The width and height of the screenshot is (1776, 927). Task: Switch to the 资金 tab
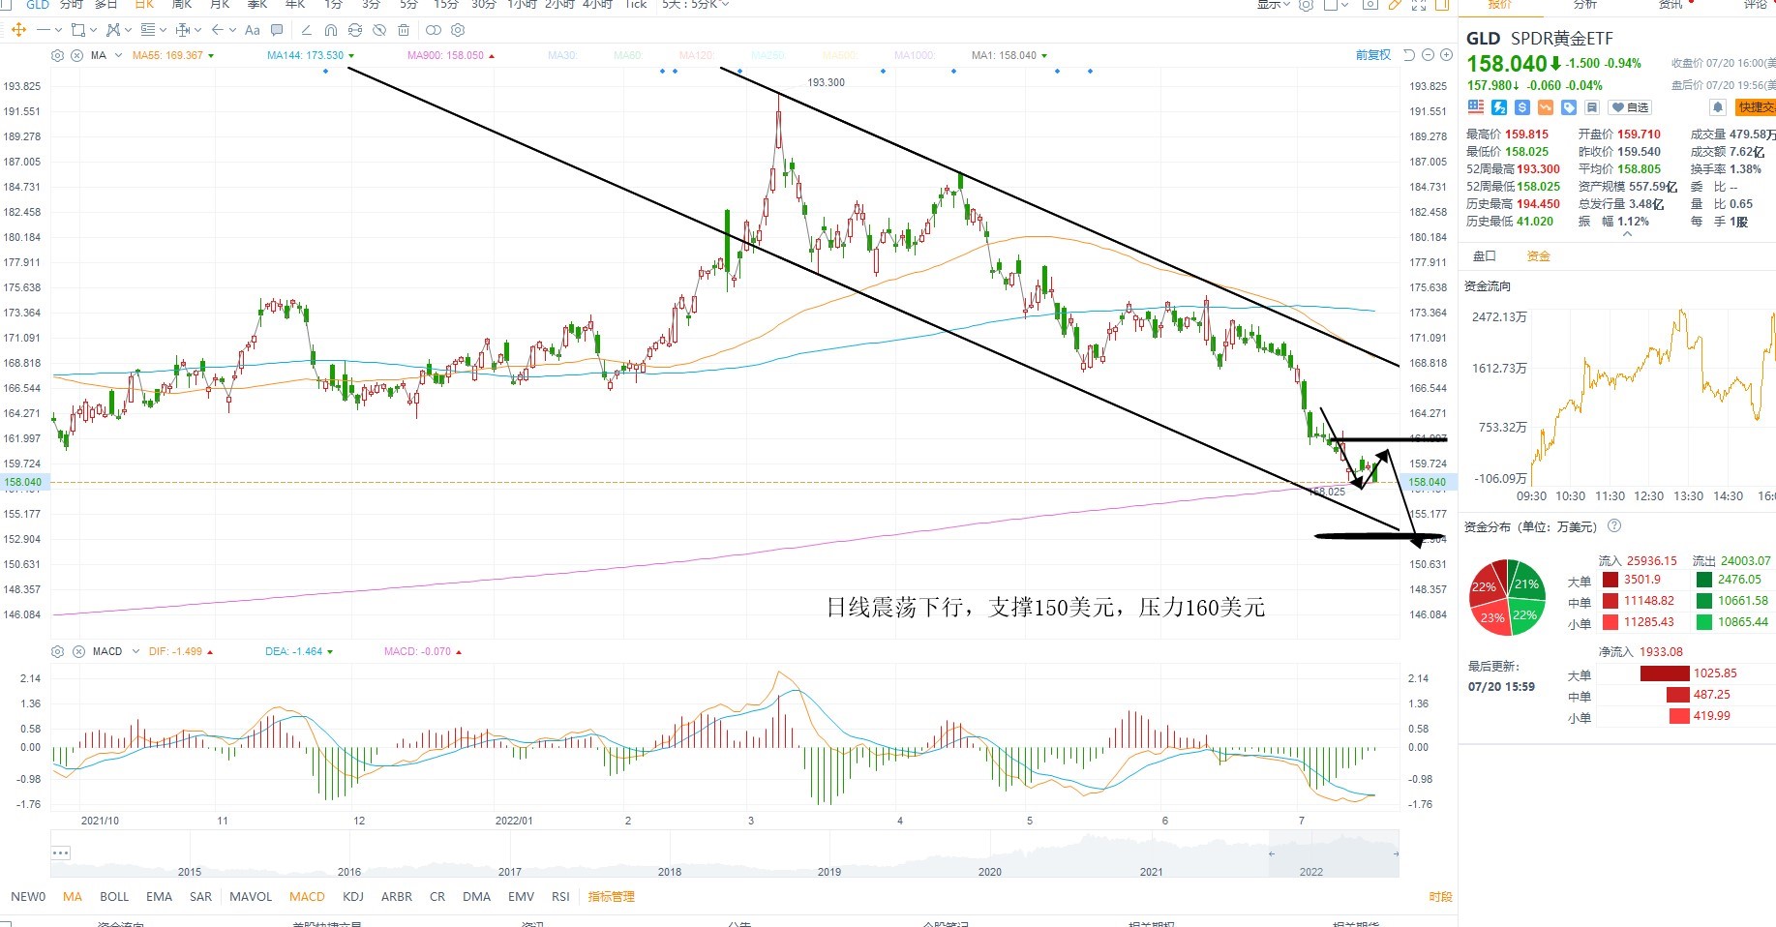(x=1538, y=256)
